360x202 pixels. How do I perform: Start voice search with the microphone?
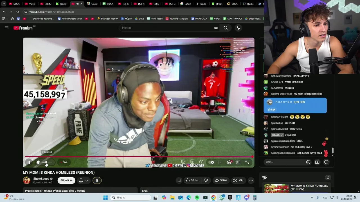(x=238, y=28)
